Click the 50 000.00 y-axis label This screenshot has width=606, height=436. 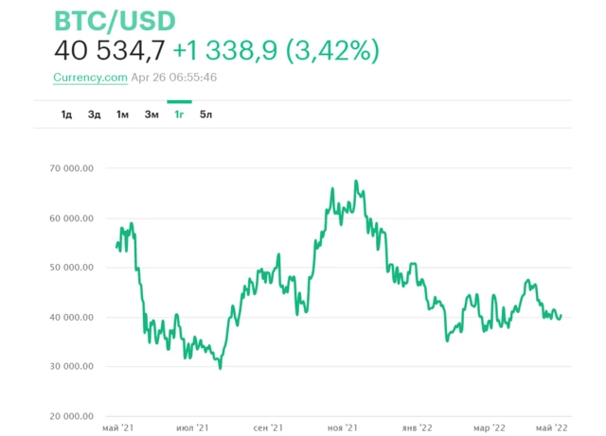coord(76,268)
